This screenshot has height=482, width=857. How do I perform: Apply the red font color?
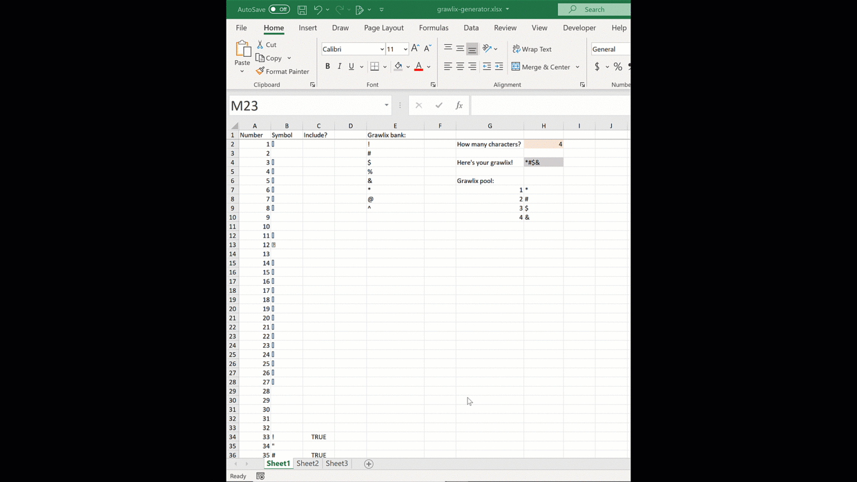[418, 66]
